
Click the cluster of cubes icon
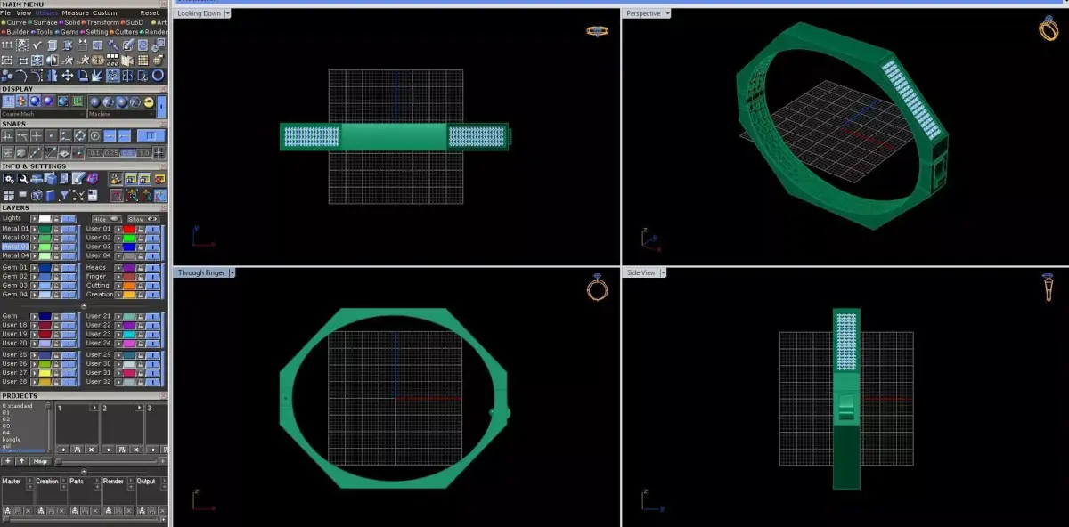[x=7, y=76]
